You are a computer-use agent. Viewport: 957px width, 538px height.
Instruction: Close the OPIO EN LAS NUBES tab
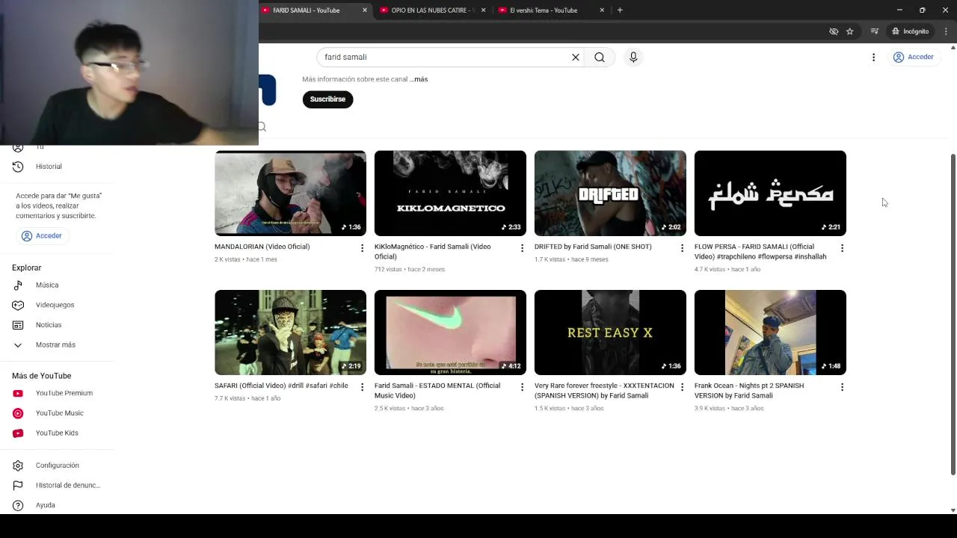pos(483,10)
